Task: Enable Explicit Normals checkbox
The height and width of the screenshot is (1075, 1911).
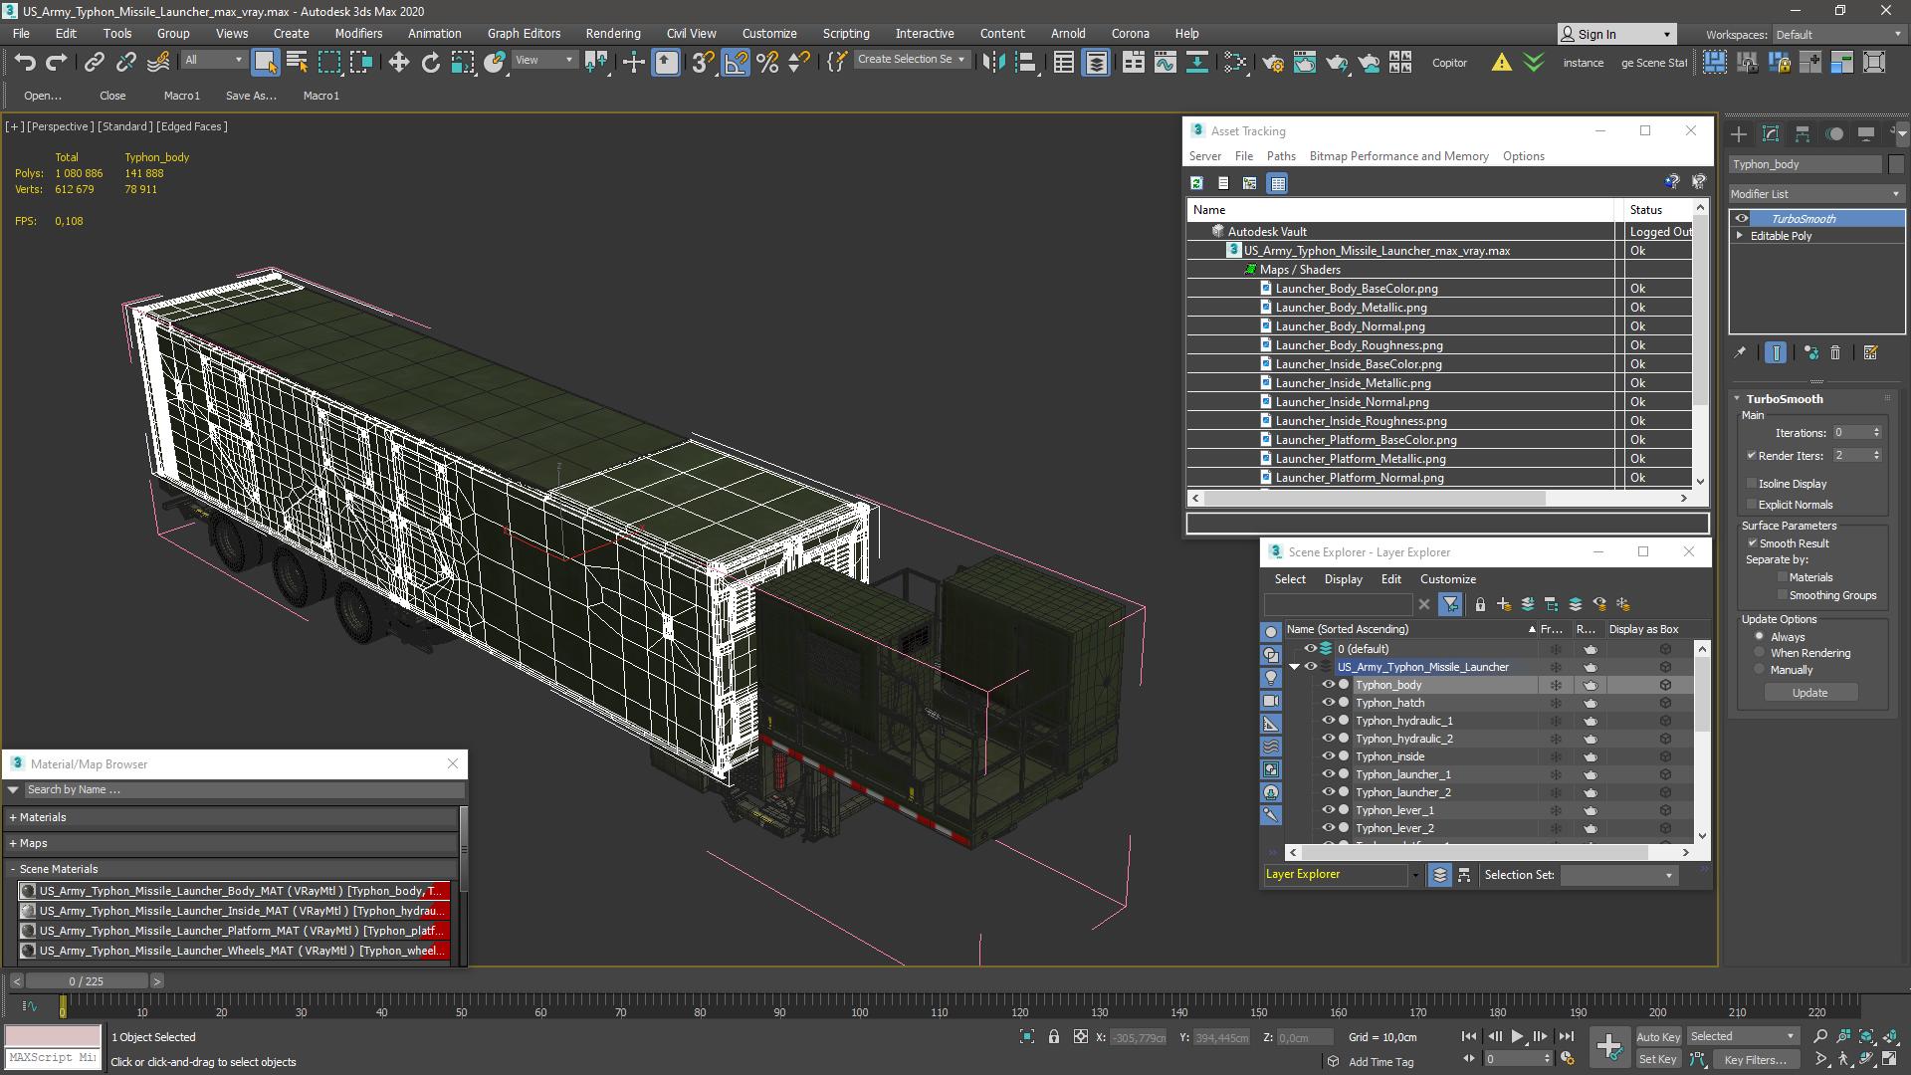Action: pyautogui.click(x=1752, y=505)
